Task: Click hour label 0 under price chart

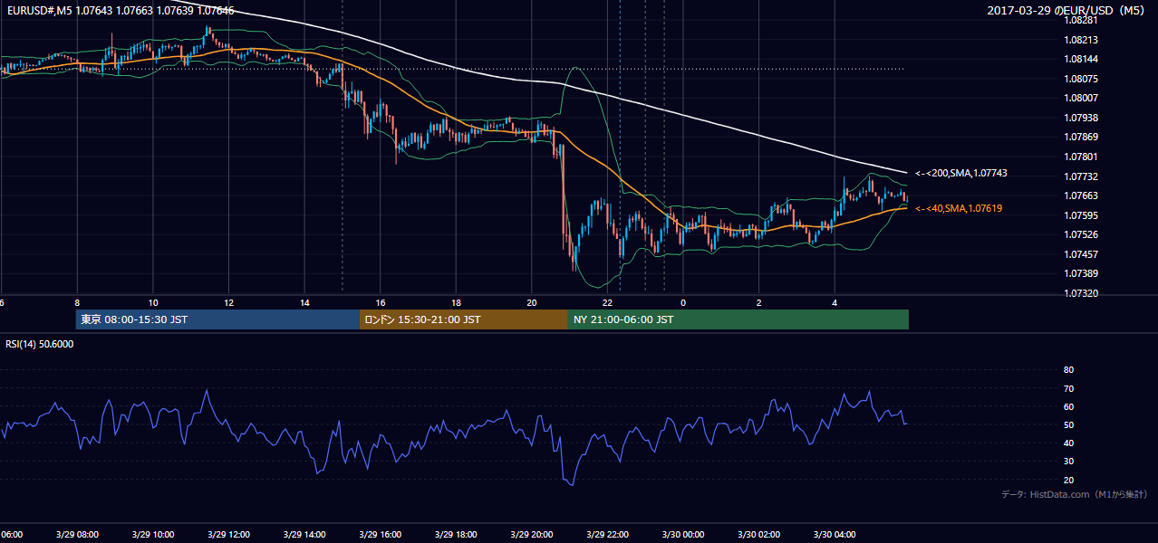Action: pyautogui.click(x=683, y=302)
